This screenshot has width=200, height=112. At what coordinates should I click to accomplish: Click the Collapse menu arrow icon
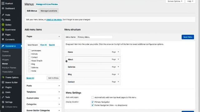pyautogui.click(x=3, y=107)
